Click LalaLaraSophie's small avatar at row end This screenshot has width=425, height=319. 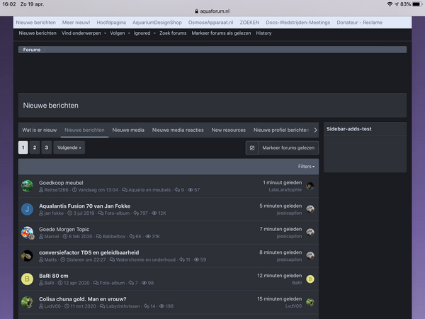(310, 186)
